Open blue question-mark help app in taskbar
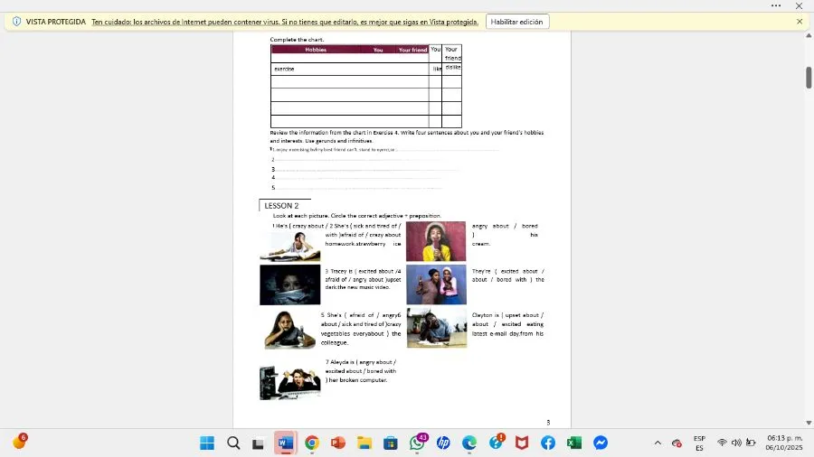 point(496,443)
